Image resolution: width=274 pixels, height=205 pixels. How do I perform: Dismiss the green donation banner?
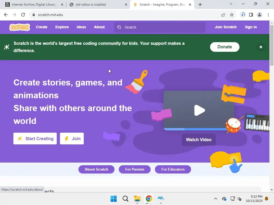261,47
